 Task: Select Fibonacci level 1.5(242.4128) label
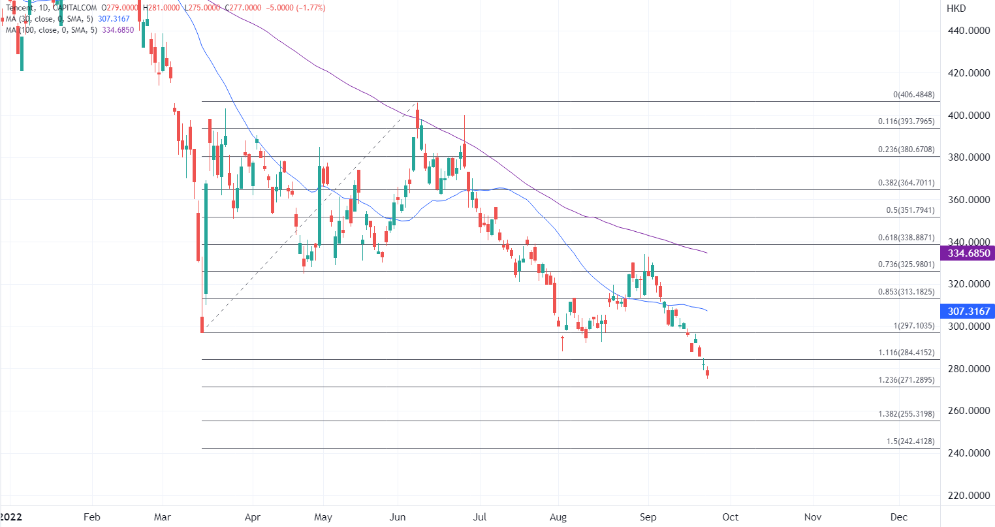tap(910, 441)
